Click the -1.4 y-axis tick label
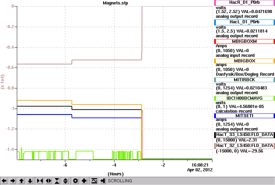 (10, 149)
